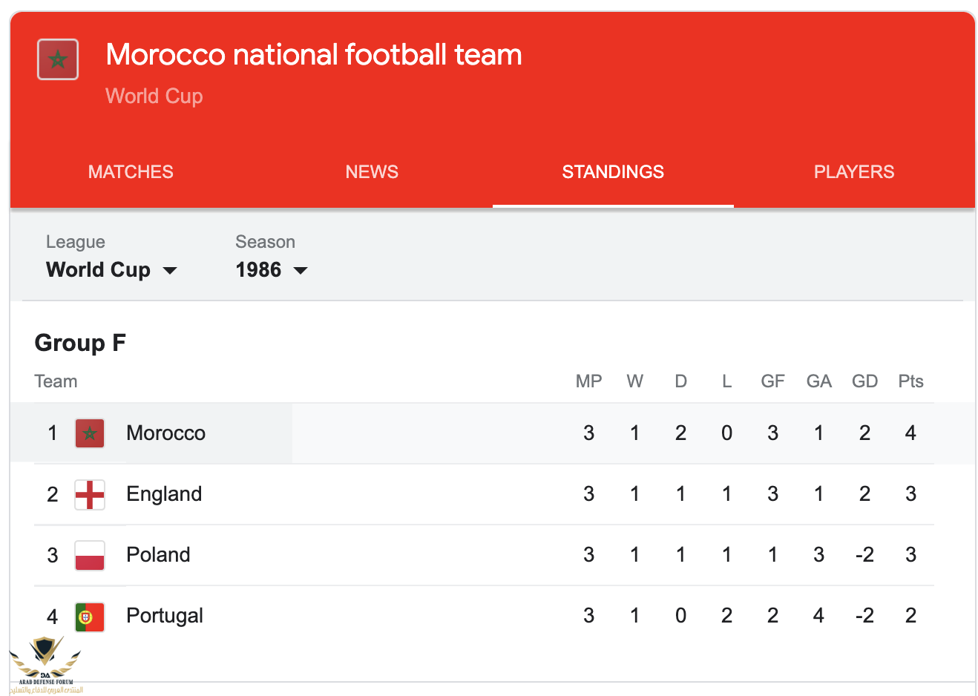Image resolution: width=978 pixels, height=696 pixels.
Task: Open the MATCHES tab
Action: pyautogui.click(x=131, y=172)
